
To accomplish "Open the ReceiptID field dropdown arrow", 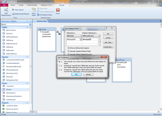I will click(x=81, y=39).
